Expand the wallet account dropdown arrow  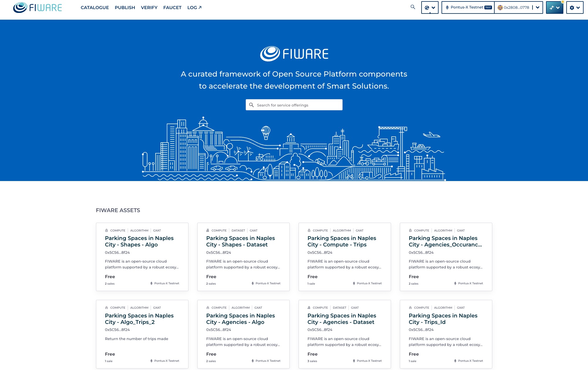(x=538, y=8)
